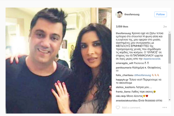Viewport: 174px width, 116px height.
Task: Visit the niki.nklp profile
Action: click(x=121, y=96)
